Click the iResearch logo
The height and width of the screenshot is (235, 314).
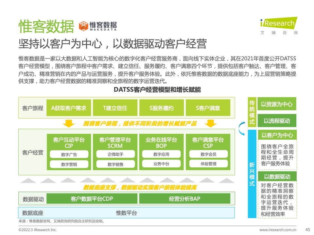pos(279,23)
